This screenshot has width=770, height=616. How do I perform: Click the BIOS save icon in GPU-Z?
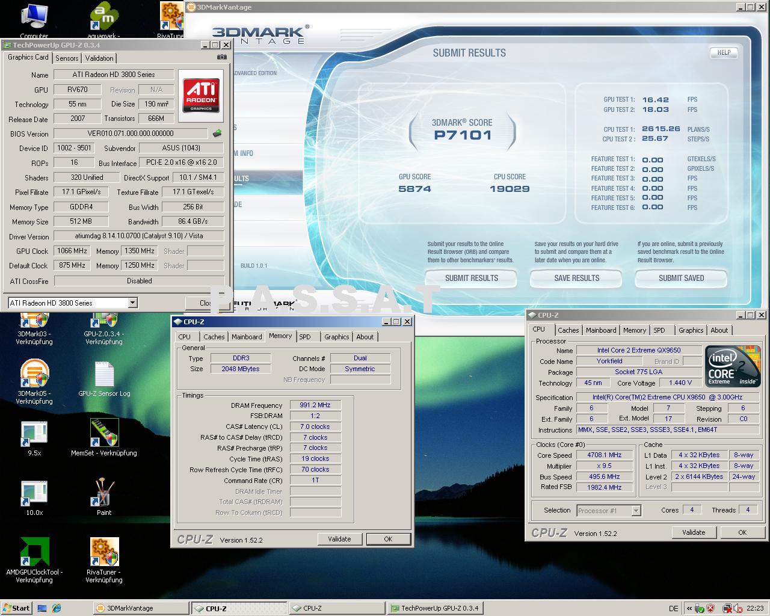(217, 134)
